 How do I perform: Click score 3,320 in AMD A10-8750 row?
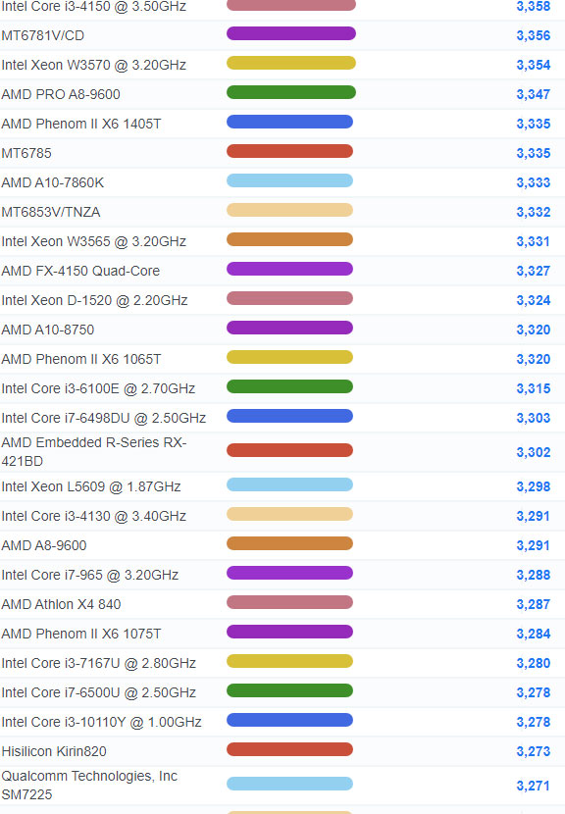[x=534, y=330]
